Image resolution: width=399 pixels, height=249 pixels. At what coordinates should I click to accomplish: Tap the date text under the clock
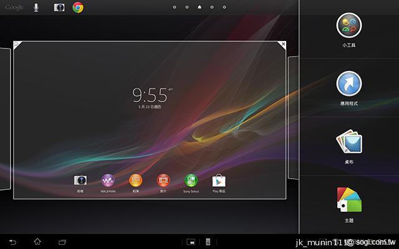[x=150, y=107]
